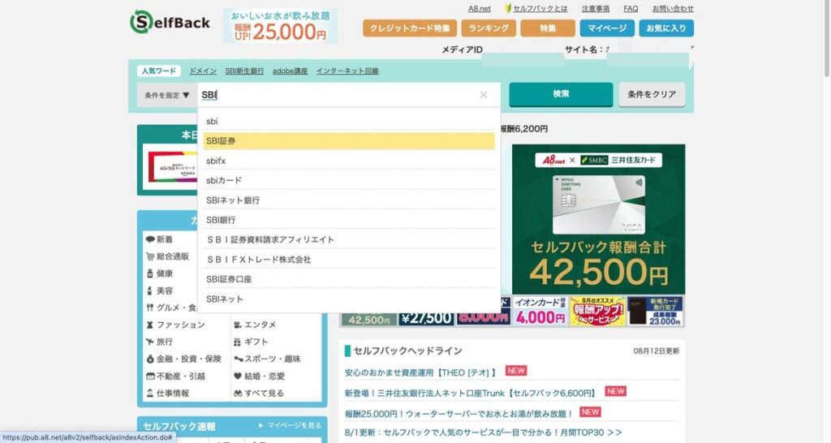Image resolution: width=831 pixels, height=443 pixels.
Task: Click popular word インターネット回線
Action: click(347, 71)
